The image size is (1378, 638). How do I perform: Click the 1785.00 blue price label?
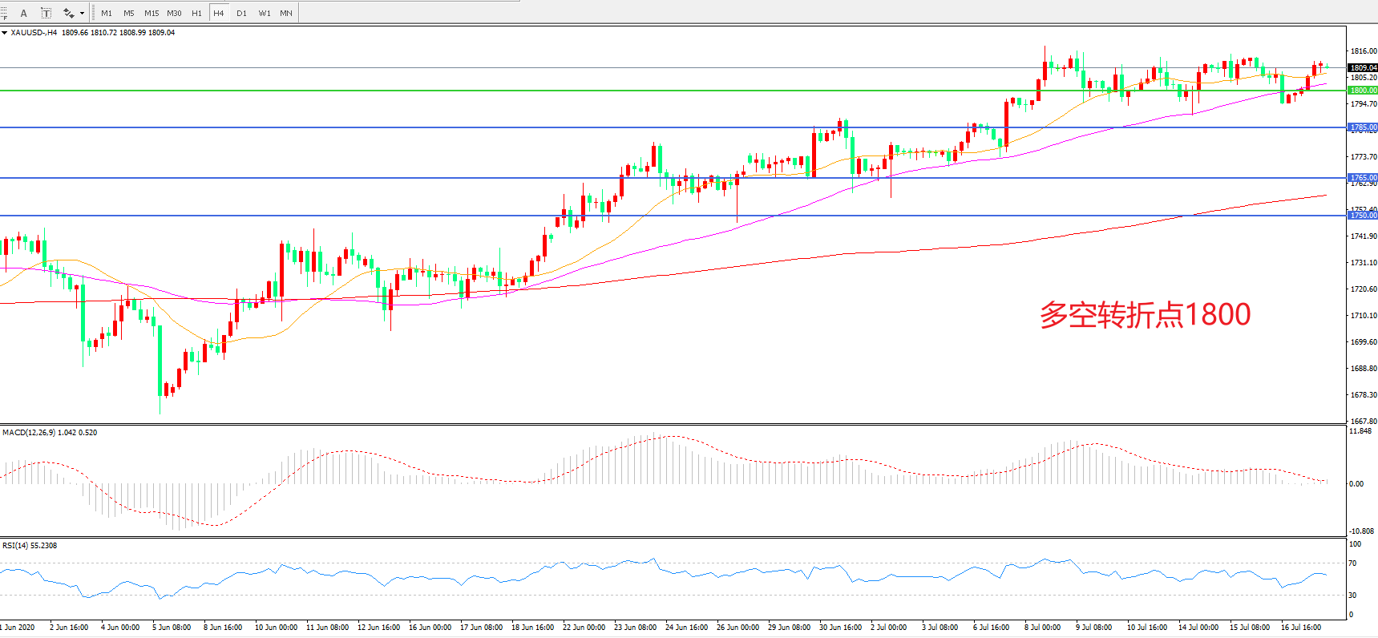[x=1362, y=127]
